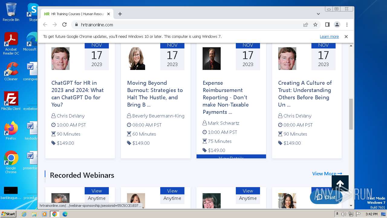Share this page using the share icon

tap(306, 25)
